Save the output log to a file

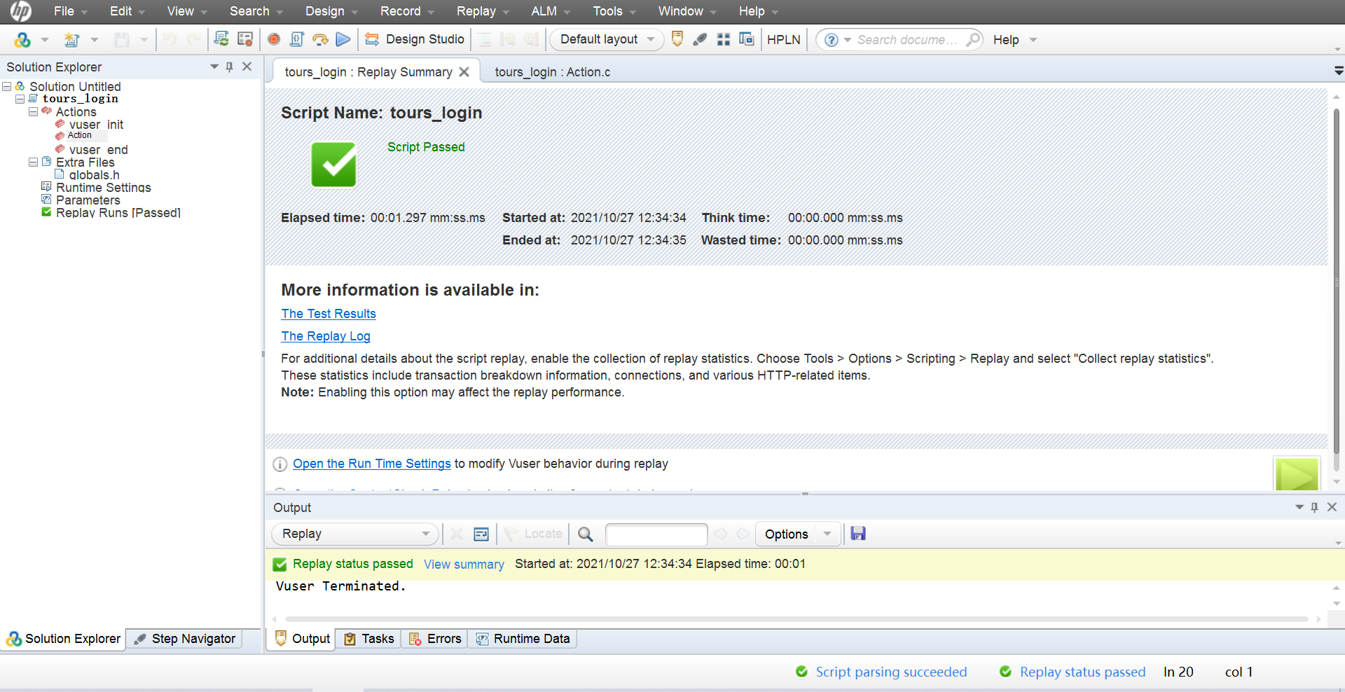pos(858,534)
